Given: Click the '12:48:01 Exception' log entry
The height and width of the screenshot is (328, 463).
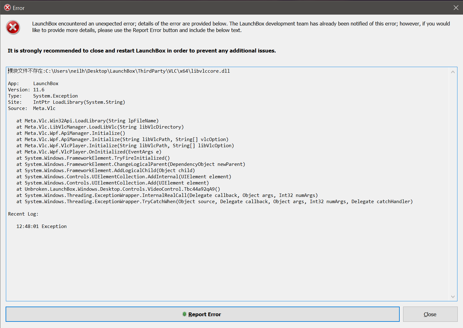Looking at the screenshot, I should click(42, 226).
